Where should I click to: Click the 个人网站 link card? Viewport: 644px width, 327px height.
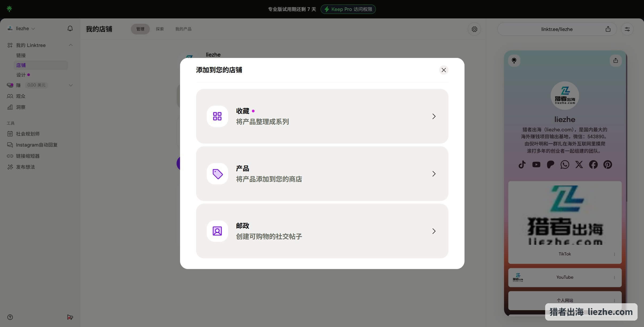click(x=565, y=301)
